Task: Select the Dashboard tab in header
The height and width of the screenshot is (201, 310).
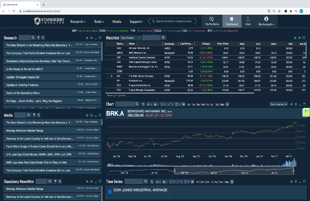Action: (x=232, y=21)
